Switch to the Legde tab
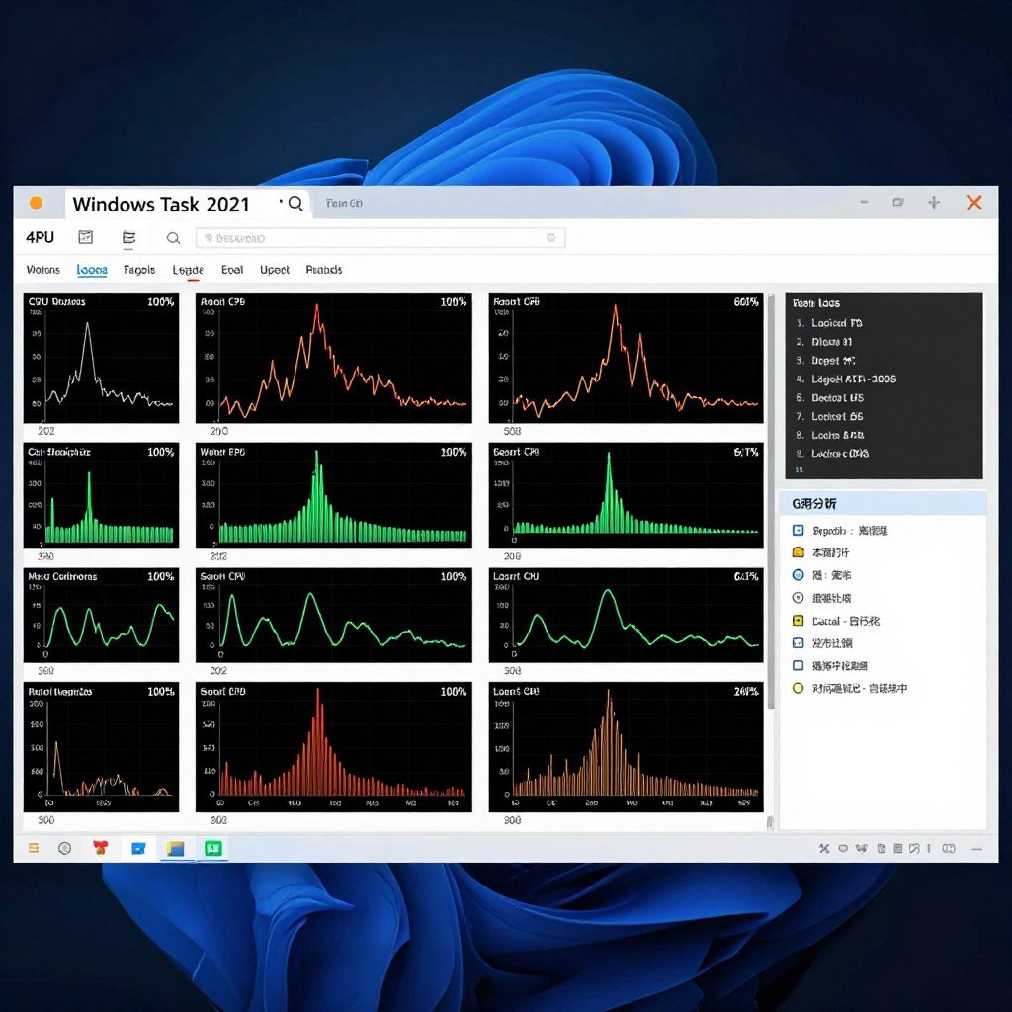The height and width of the screenshot is (1012, 1012). [188, 270]
